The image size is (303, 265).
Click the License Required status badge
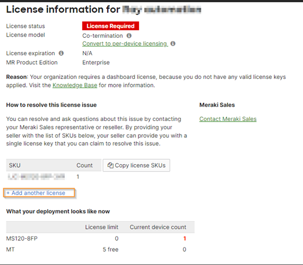[x=110, y=26]
